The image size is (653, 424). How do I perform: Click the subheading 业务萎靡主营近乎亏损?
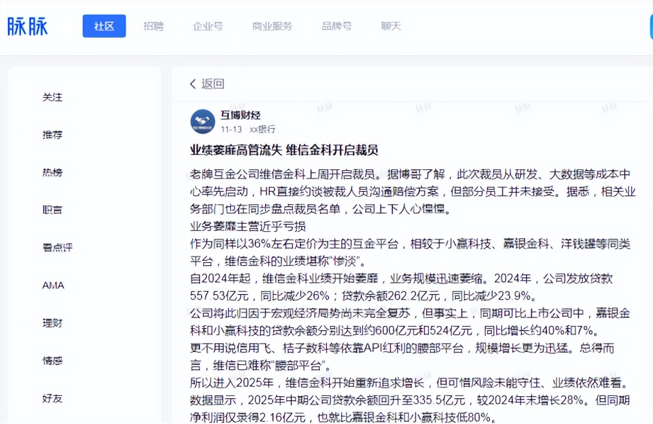coord(248,226)
